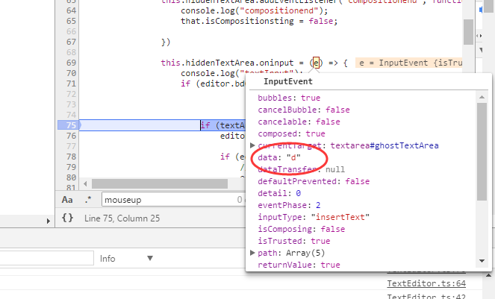Click the 'returnValue: true' property
The image size is (495, 299).
click(299, 265)
